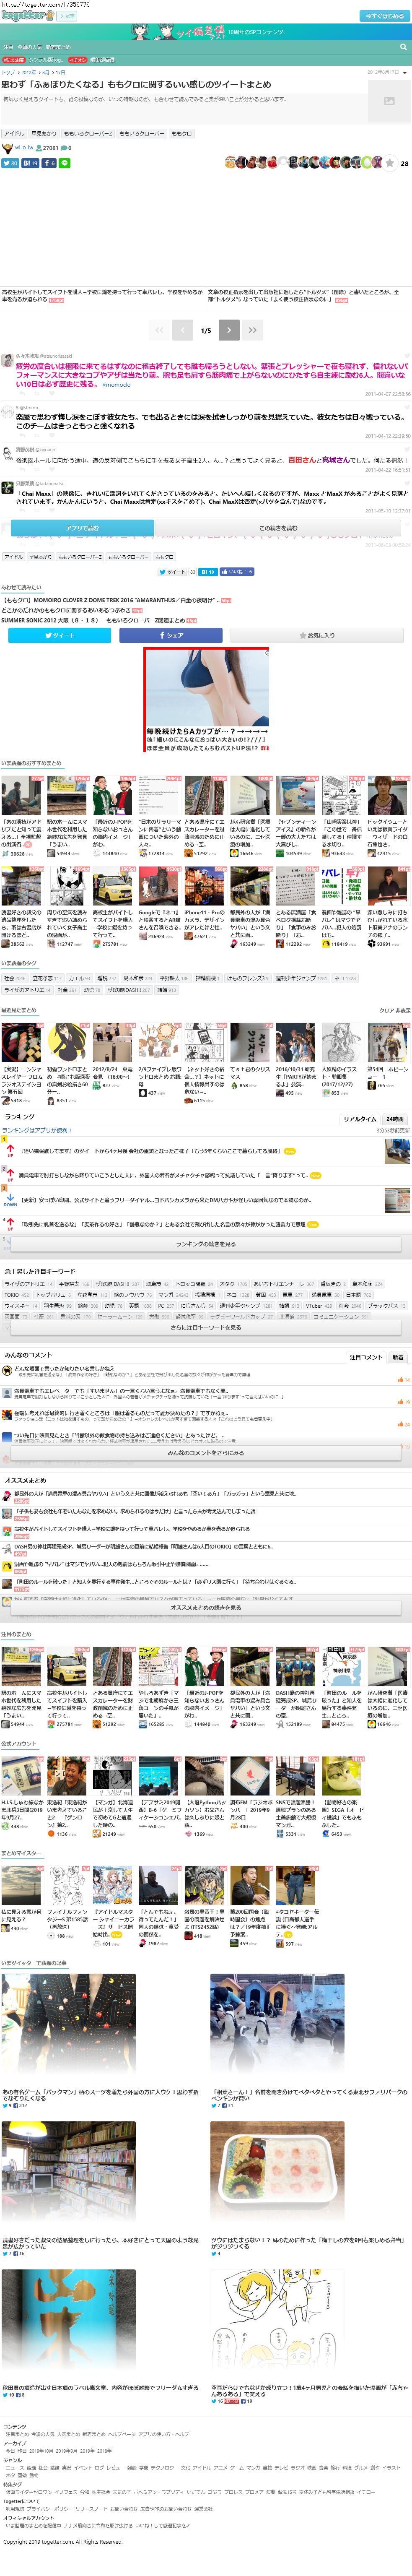Share via the blue Twitter count button under the title
The width and height of the screenshot is (412, 2576).
(10, 163)
